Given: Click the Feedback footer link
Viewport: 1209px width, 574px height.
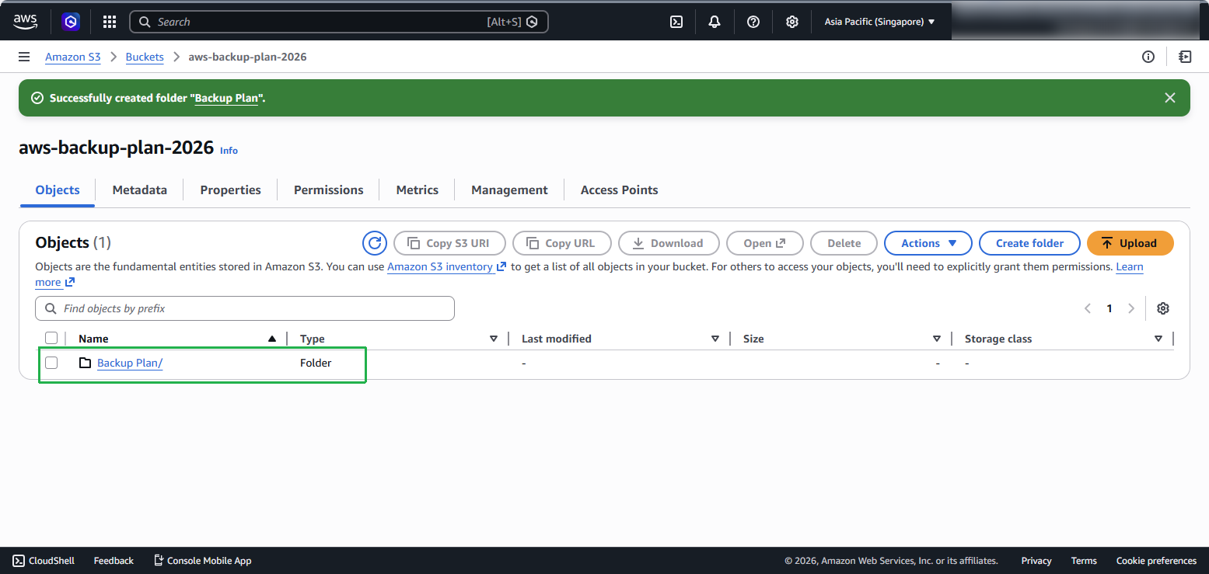Looking at the screenshot, I should tap(114, 561).
